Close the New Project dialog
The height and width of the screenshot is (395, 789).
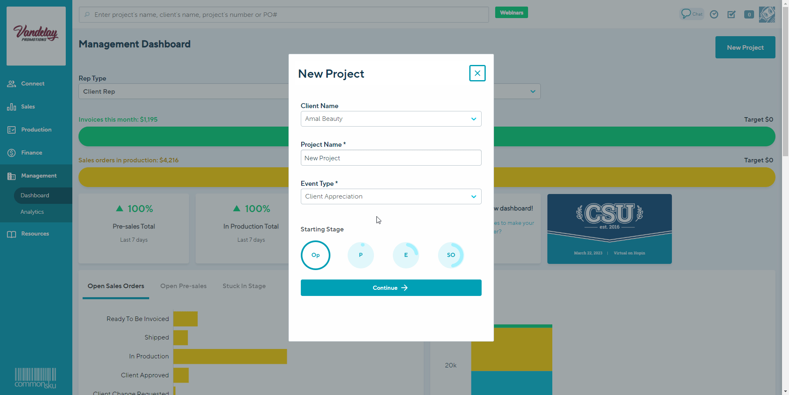tap(477, 73)
